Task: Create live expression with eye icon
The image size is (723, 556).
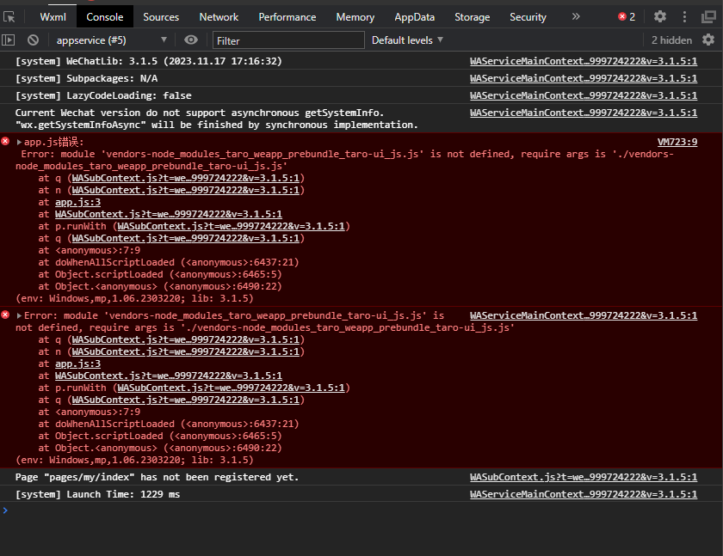Action: pyautogui.click(x=191, y=40)
